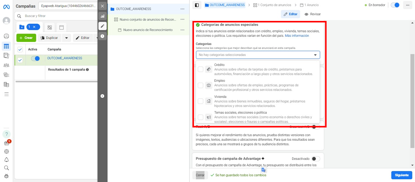The height and width of the screenshot is (182, 415).
Task: Open the Meta logo home menu
Action: point(6,6)
